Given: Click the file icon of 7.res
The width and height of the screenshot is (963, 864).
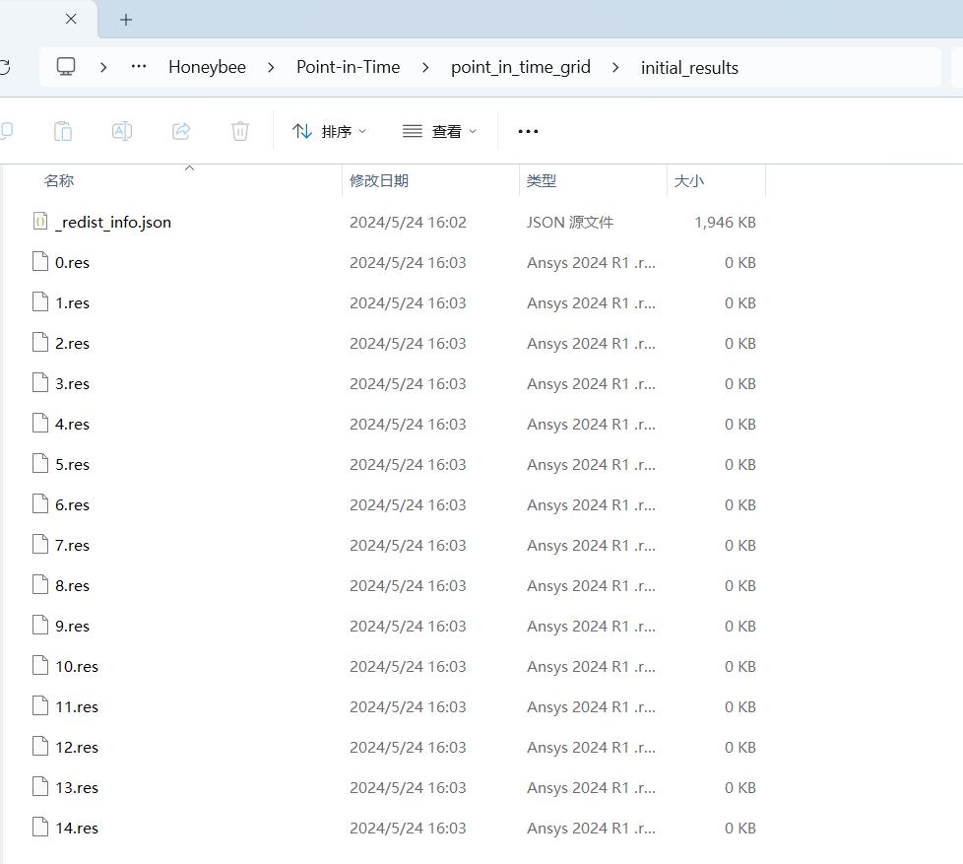Looking at the screenshot, I should point(40,545).
